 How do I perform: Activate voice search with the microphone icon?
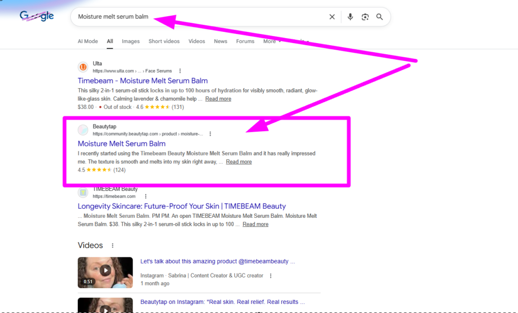[350, 17]
